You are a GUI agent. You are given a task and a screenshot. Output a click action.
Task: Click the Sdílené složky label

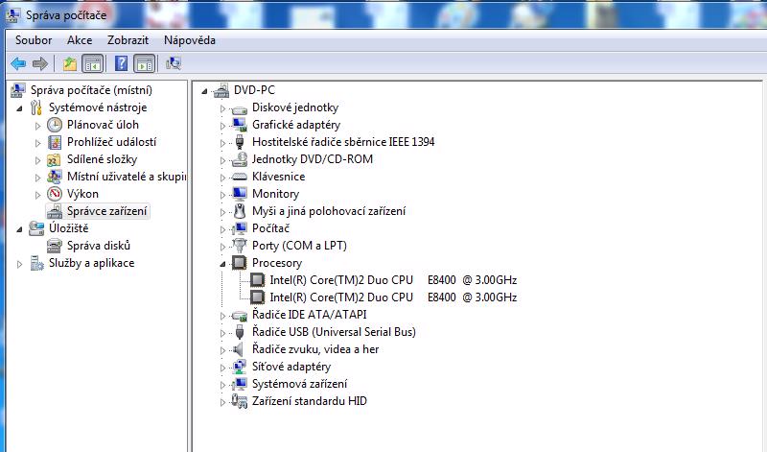click(x=102, y=159)
